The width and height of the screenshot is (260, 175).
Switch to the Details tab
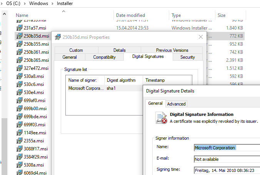tap(120, 50)
